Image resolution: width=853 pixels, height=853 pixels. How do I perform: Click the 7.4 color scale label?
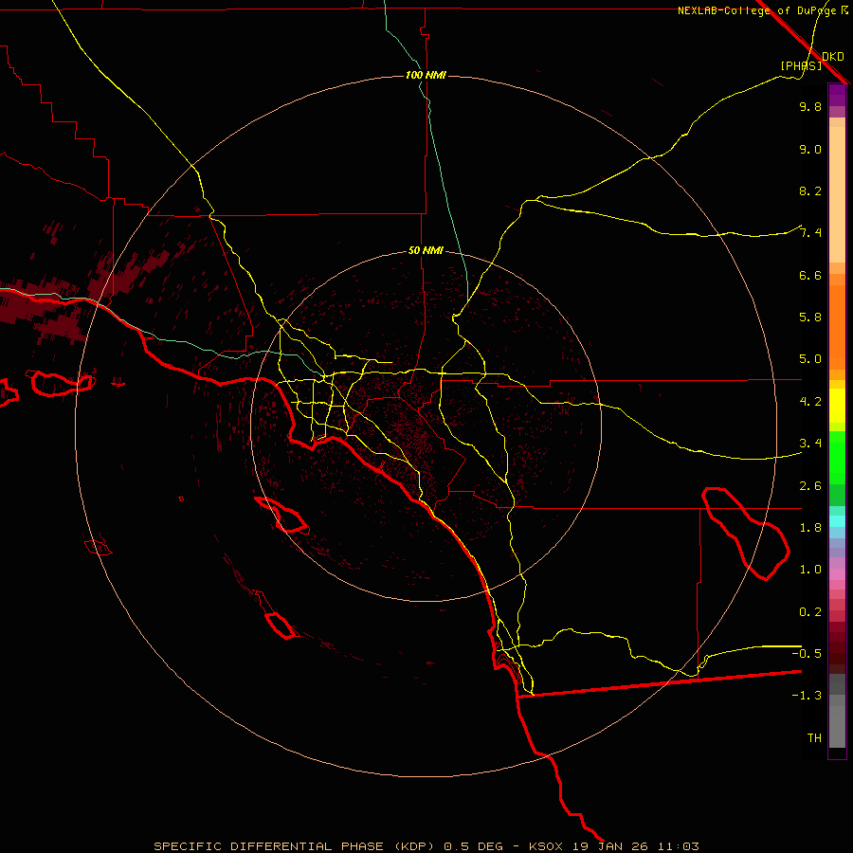[x=810, y=233]
